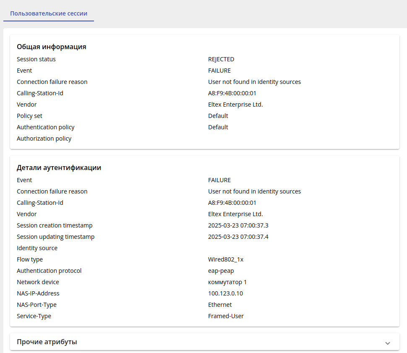Viewport: 407px width, 353px height.
Task: Click the REJECTED session status value
Action: 221,59
